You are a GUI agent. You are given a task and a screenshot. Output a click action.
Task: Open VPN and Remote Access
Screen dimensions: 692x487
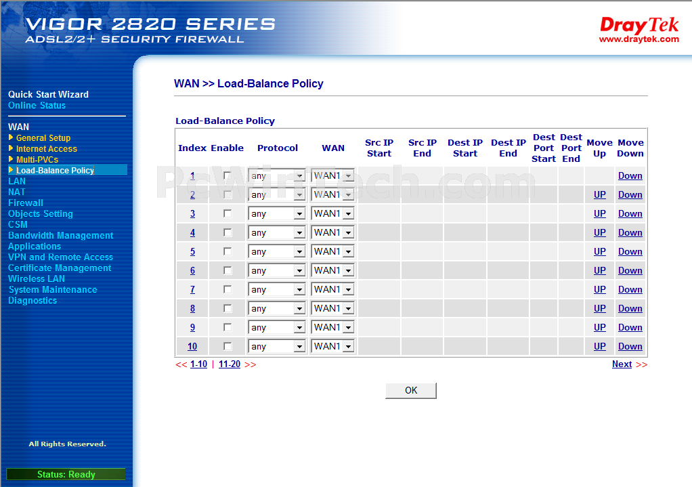[x=60, y=257]
